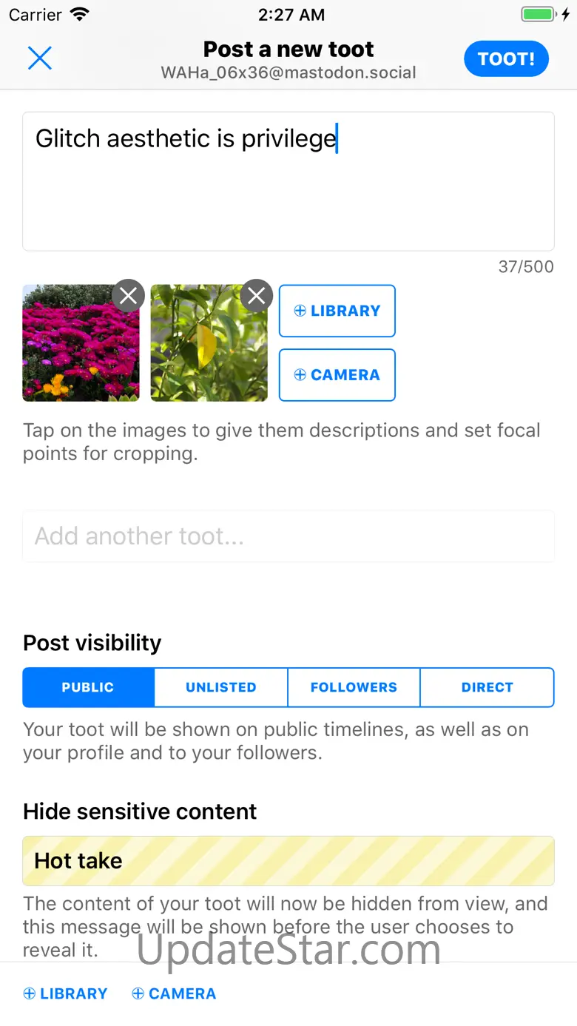Open camera via upper CAMERA button

click(337, 375)
